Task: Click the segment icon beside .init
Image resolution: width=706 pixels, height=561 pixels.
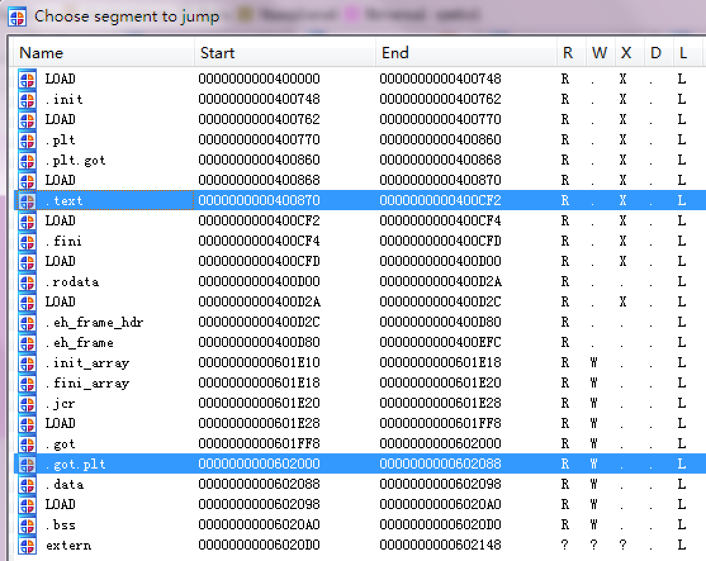Action: coord(27,99)
